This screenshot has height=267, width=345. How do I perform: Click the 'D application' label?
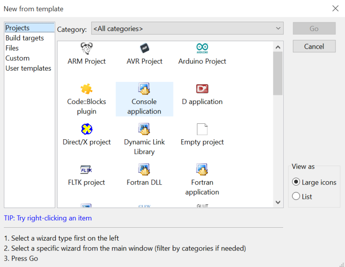[x=202, y=102]
